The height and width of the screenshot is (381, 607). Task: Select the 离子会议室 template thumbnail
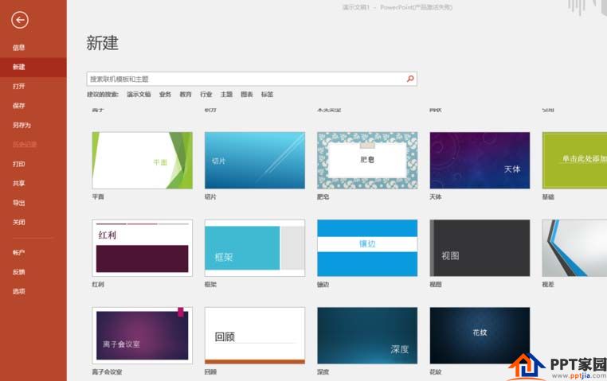point(142,336)
